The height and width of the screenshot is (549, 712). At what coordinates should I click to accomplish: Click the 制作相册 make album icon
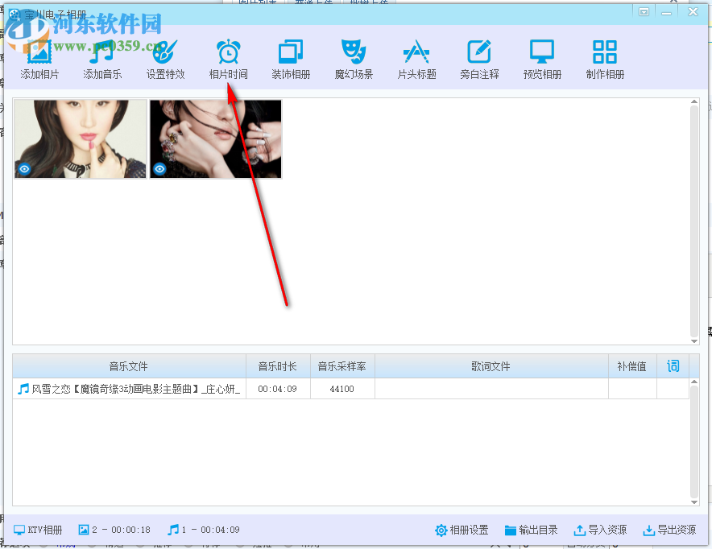[x=605, y=52]
